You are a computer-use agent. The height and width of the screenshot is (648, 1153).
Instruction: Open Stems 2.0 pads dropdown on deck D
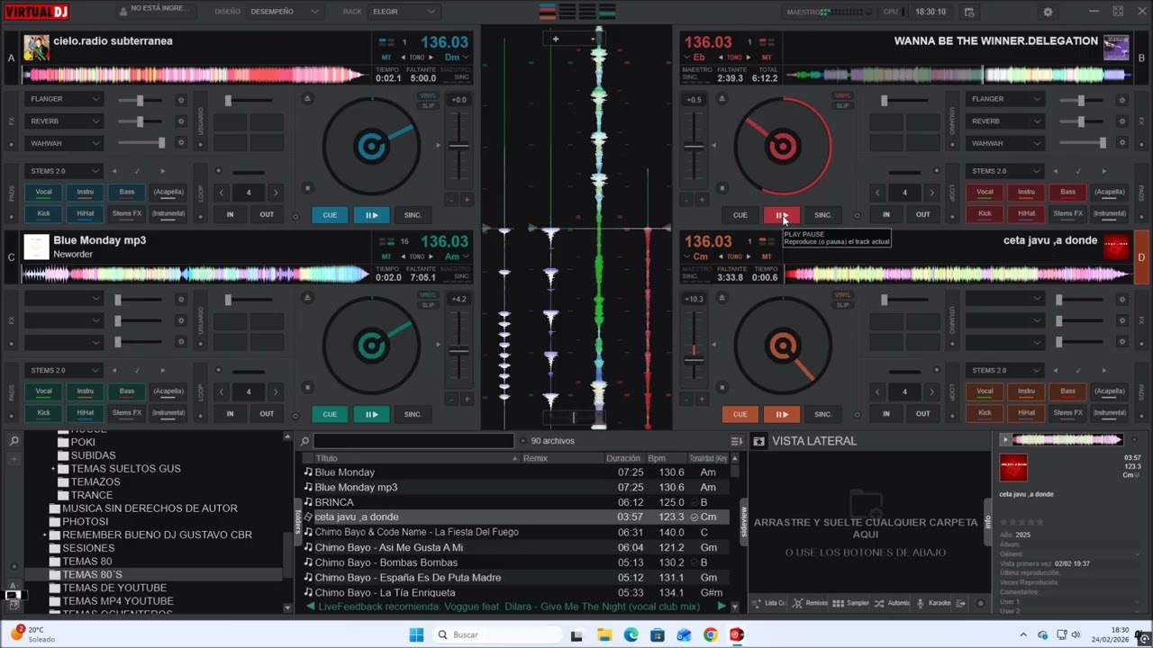tap(1004, 370)
